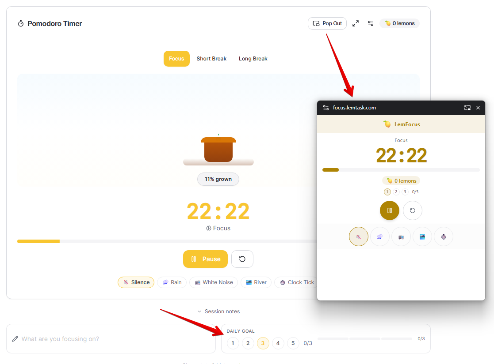The height and width of the screenshot is (364, 494).
Task: Switch to the Long Break tab
Action: (x=253, y=58)
